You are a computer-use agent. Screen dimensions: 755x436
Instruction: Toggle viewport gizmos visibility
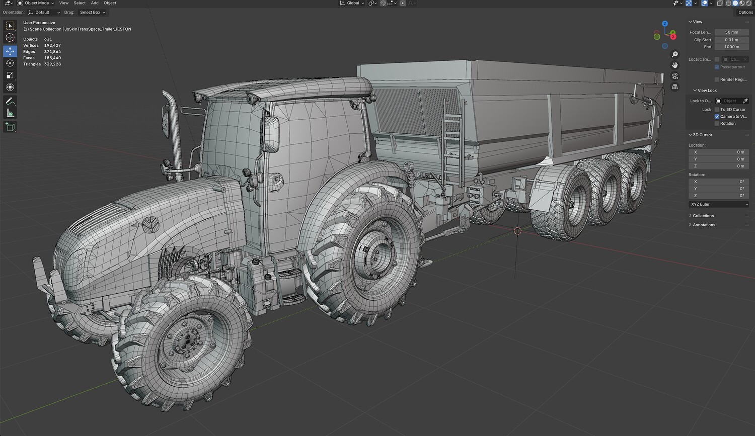[689, 3]
